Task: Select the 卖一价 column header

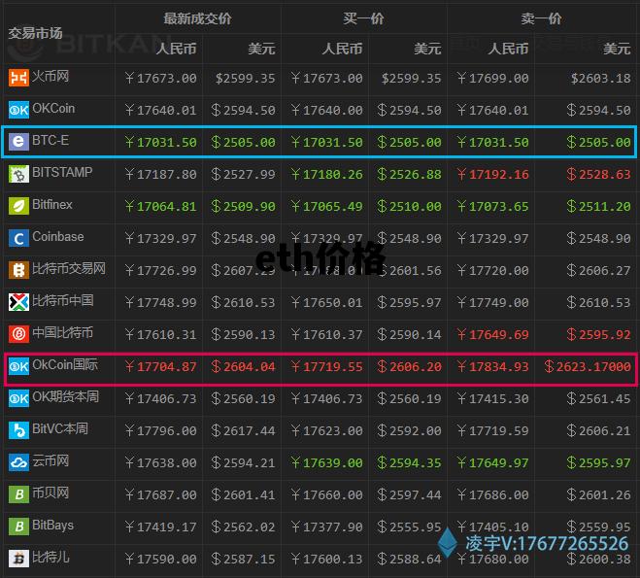Action: click(541, 18)
